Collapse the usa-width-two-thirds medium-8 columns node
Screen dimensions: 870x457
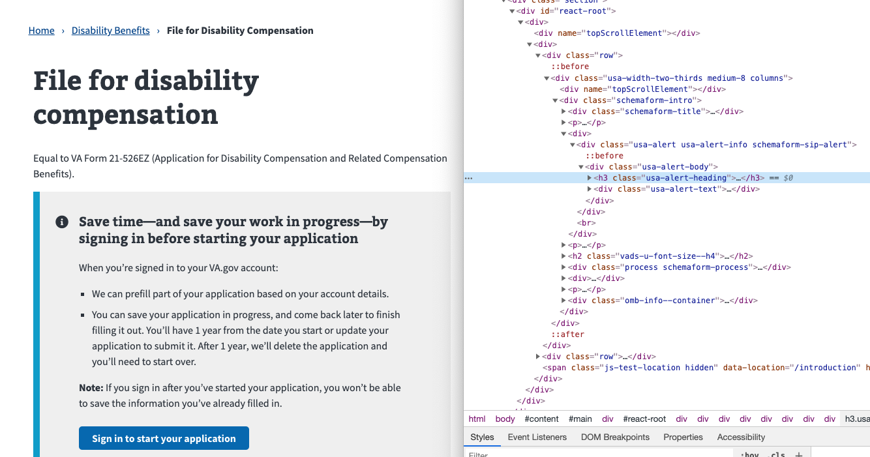pos(547,78)
